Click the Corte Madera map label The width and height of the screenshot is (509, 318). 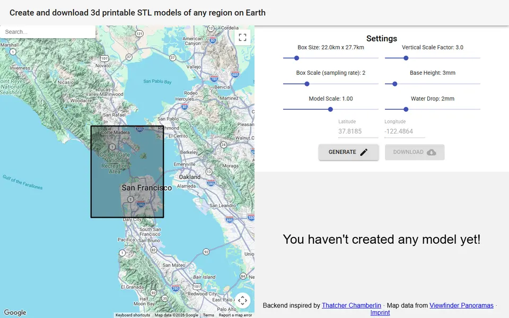(x=115, y=132)
